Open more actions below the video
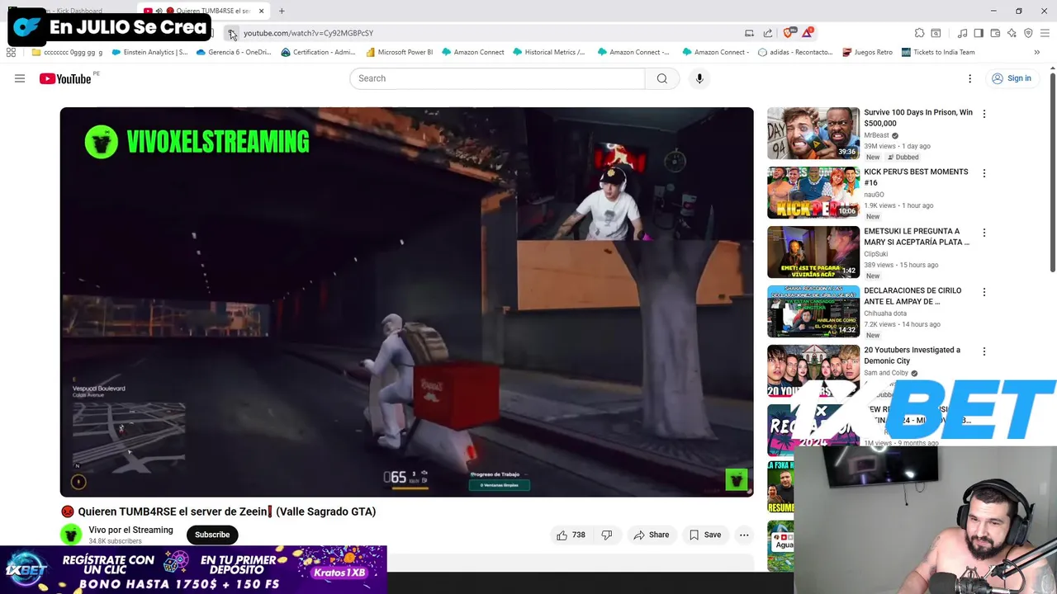This screenshot has width=1057, height=594. pyautogui.click(x=744, y=535)
